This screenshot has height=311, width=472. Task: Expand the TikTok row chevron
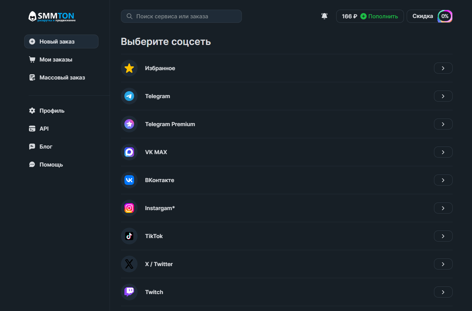tap(443, 236)
